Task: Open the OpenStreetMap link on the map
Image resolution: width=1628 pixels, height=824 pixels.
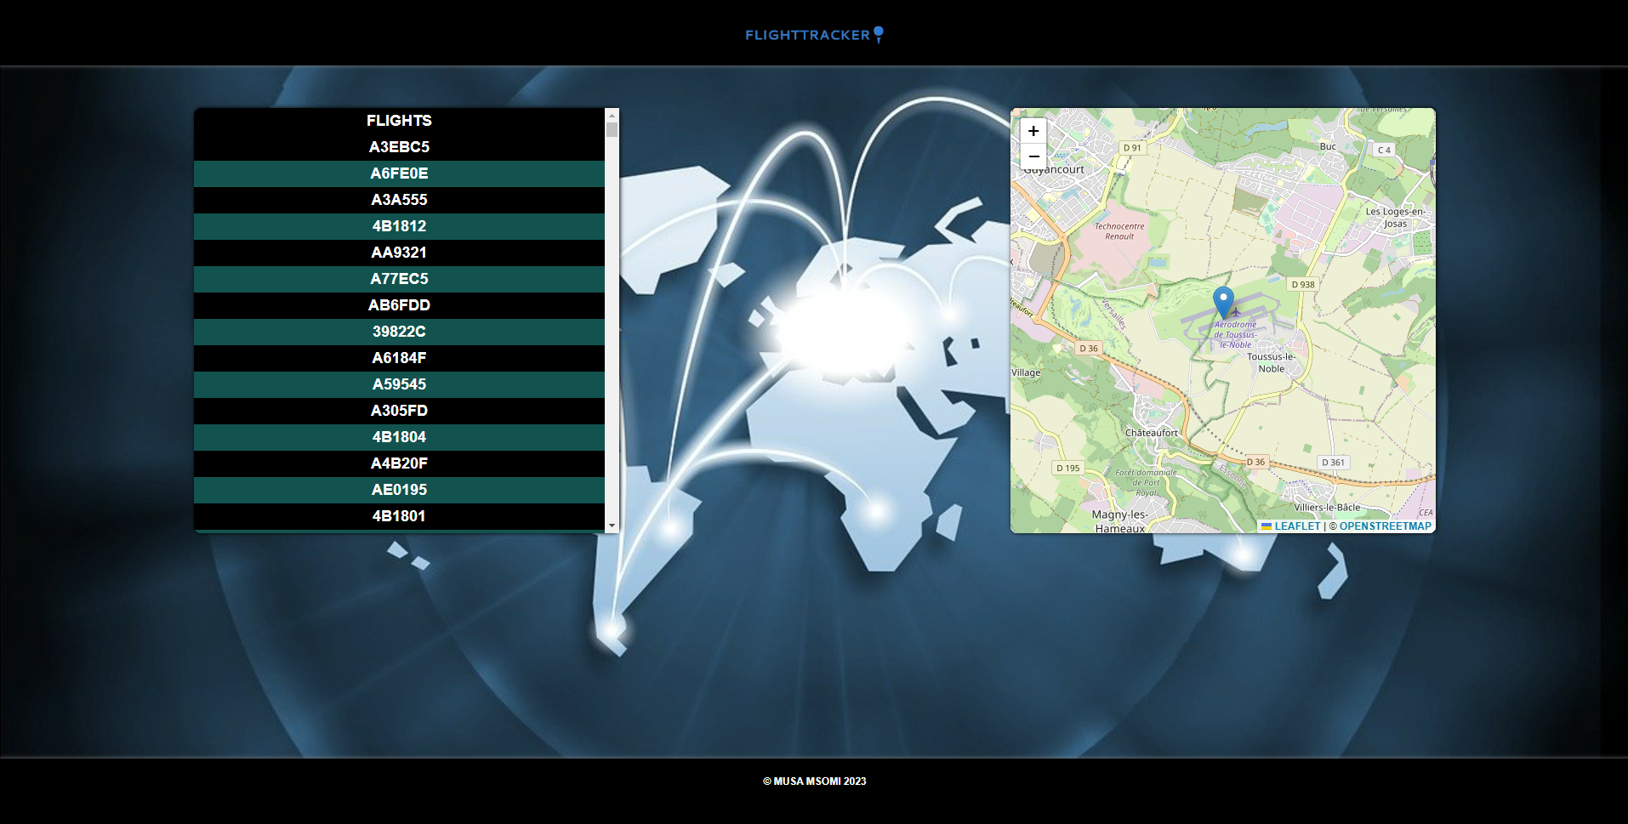Action: pyautogui.click(x=1383, y=526)
